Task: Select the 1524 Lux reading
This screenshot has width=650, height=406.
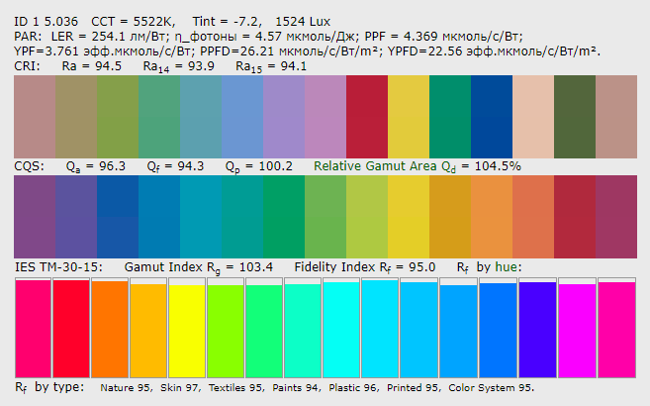Action: [300, 20]
